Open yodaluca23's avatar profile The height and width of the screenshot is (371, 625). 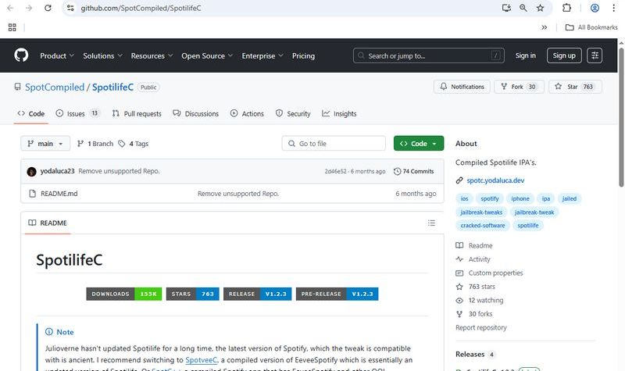[x=31, y=171]
